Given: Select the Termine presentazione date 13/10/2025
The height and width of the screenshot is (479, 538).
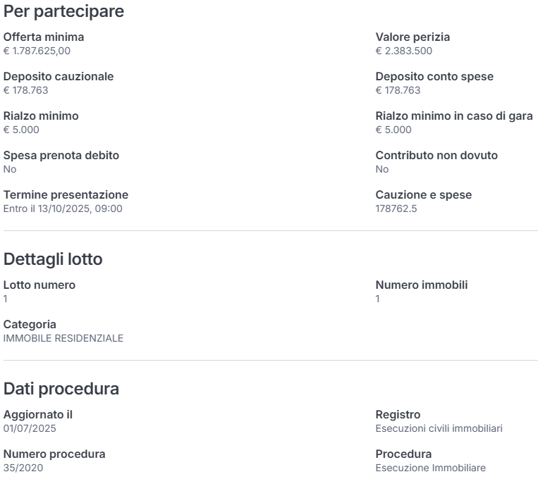Looking at the screenshot, I should coord(64,209).
